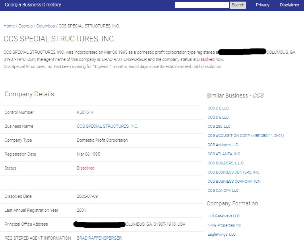The height and width of the screenshot is (242, 304).
Task: Click the main CCS SPECIAL STRUCTURES, INC. page heading
Action: pyautogui.click(x=60, y=39)
